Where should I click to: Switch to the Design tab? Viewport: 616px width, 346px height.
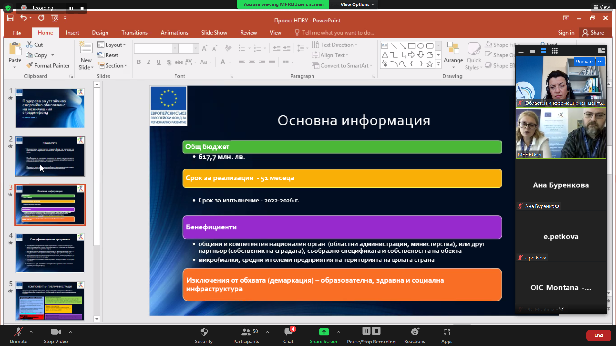pos(100,33)
